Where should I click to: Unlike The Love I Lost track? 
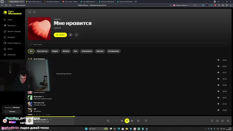218,104
